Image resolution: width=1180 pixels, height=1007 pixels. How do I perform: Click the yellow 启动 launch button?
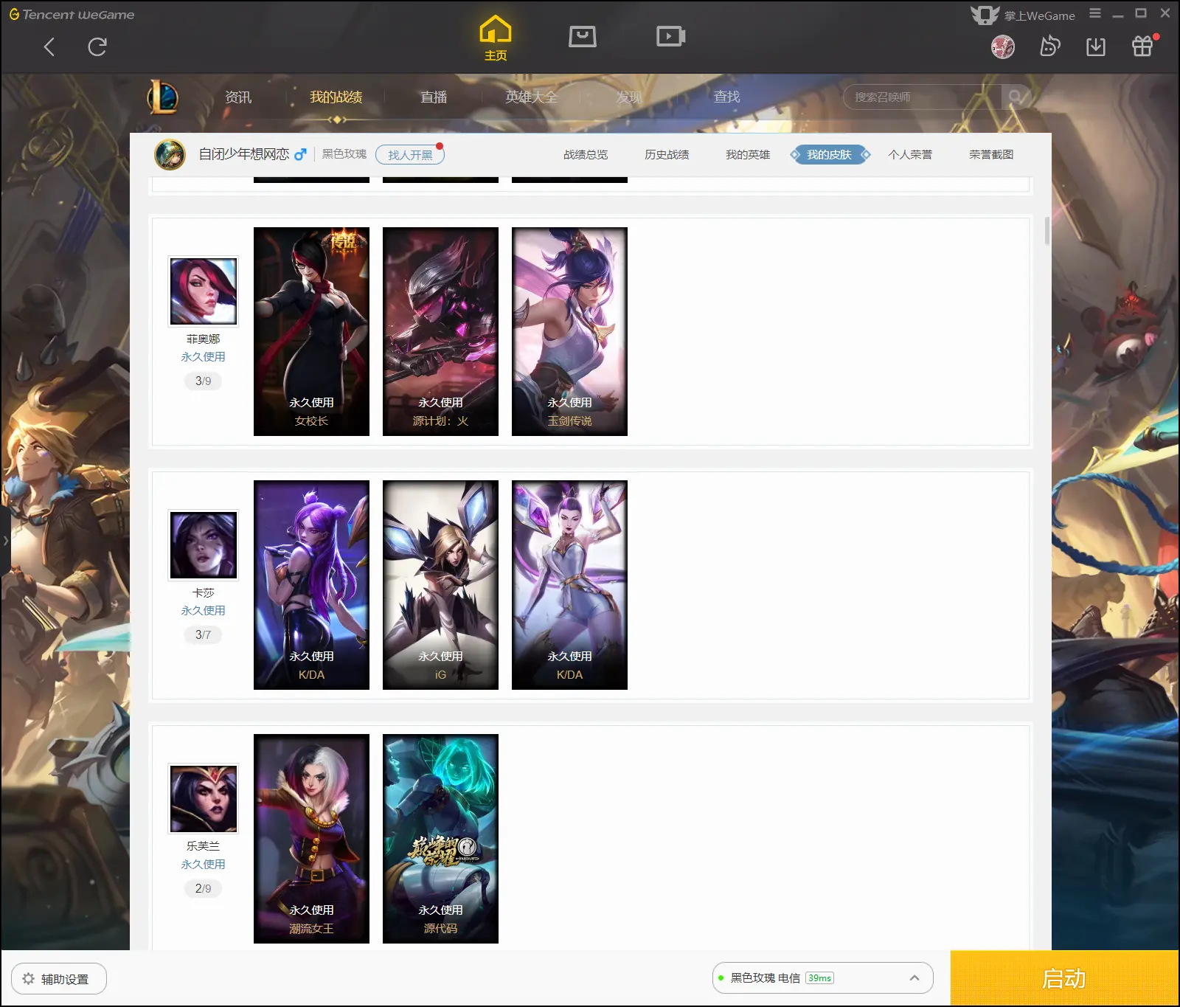tap(1064, 977)
